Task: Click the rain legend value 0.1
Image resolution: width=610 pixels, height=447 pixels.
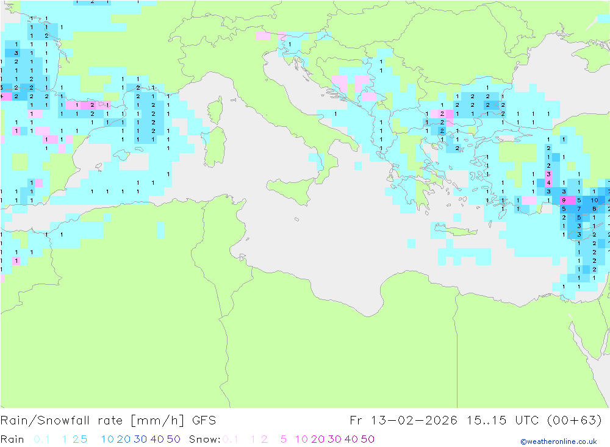Action: pyautogui.click(x=41, y=439)
